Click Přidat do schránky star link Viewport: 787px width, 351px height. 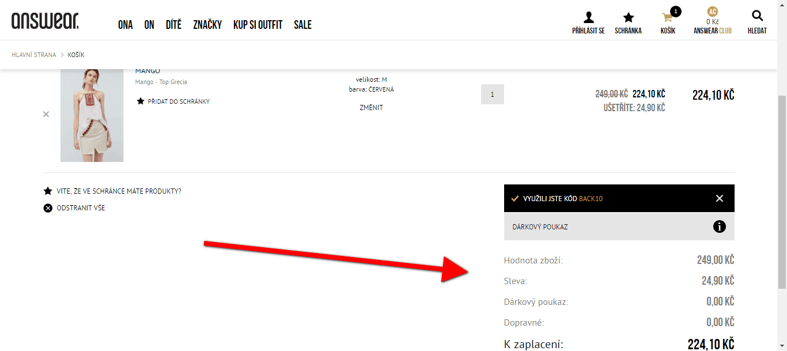[x=173, y=101]
